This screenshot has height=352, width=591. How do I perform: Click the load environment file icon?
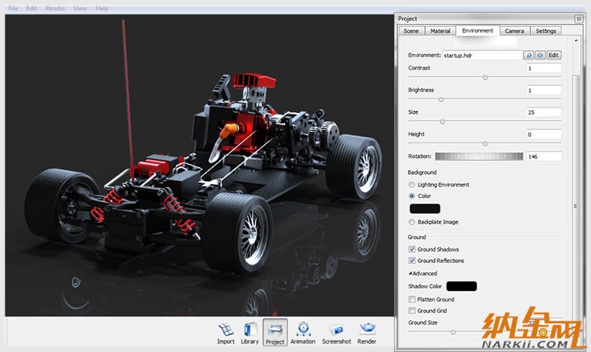[x=528, y=56]
